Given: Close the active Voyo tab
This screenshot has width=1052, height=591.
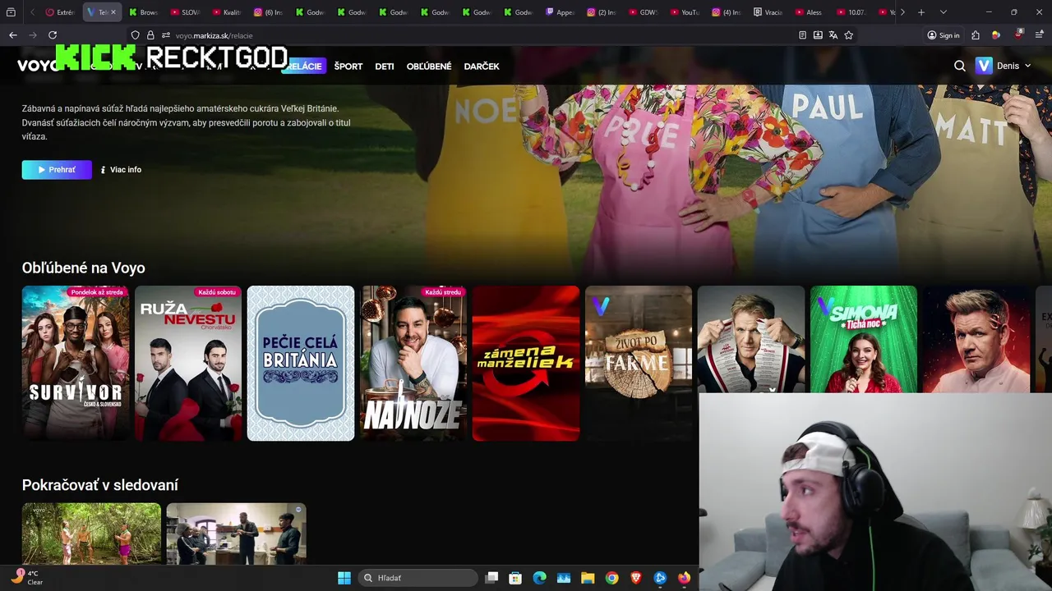Looking at the screenshot, I should (113, 12).
